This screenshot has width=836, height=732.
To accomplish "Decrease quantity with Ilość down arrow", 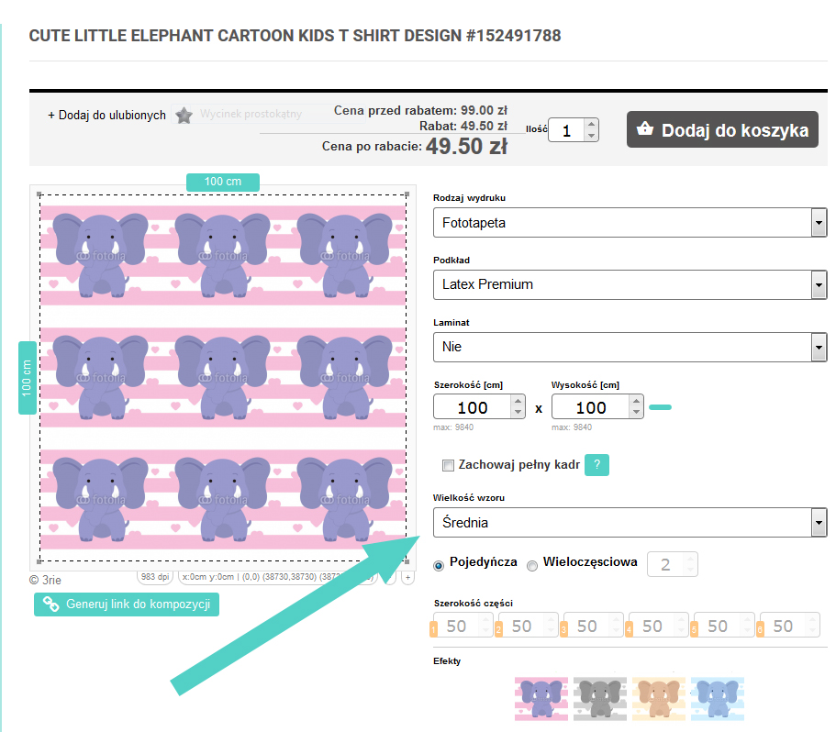I will click(591, 136).
